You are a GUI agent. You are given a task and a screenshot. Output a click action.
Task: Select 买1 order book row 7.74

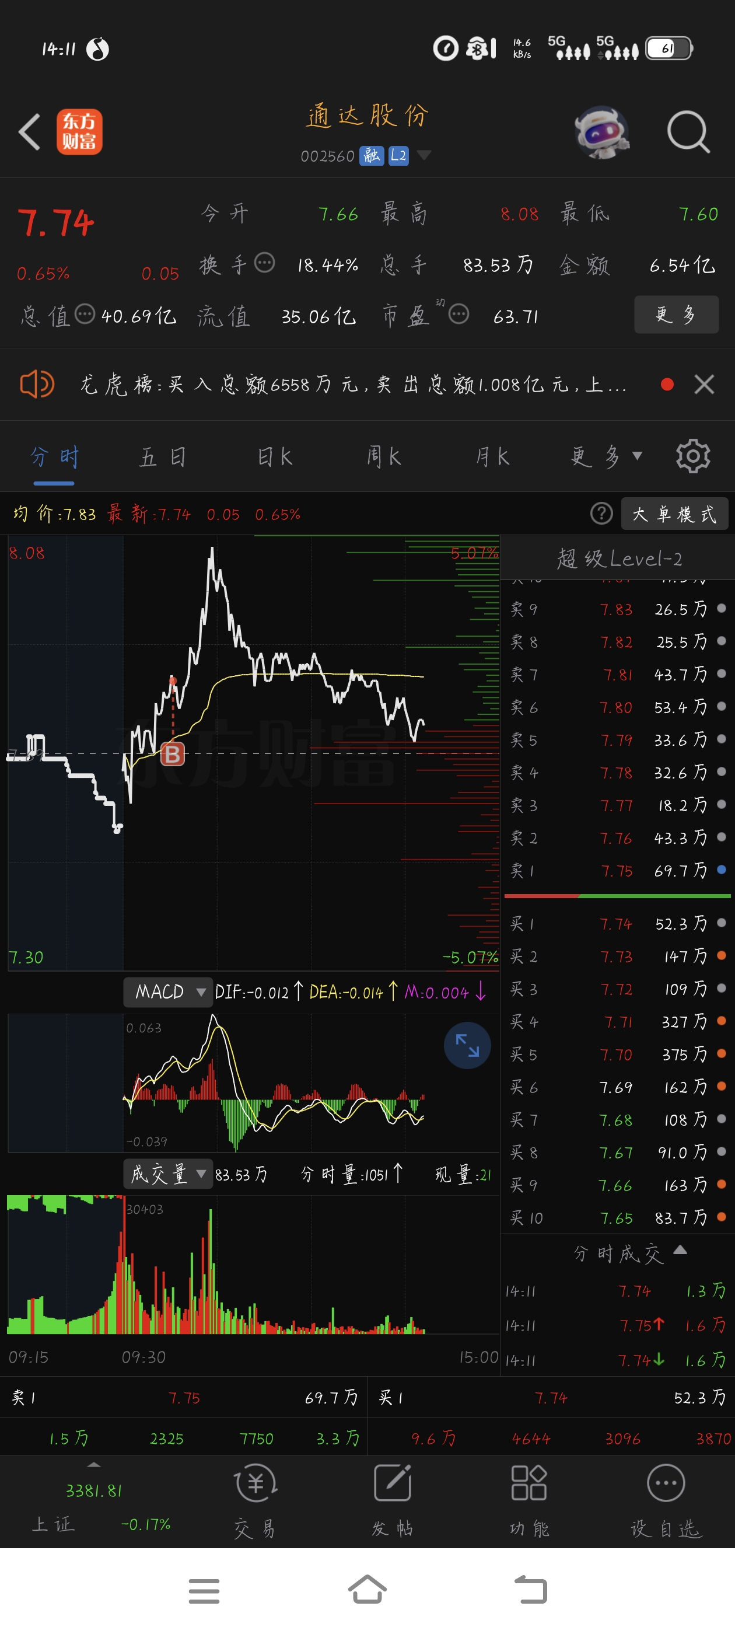(x=618, y=924)
